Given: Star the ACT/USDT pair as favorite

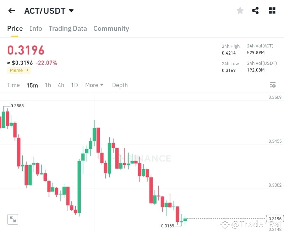Looking at the screenshot, I should (x=240, y=11).
